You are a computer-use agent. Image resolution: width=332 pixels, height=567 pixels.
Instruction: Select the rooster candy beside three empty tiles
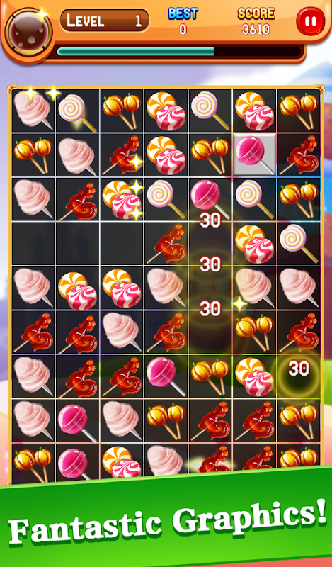[x=166, y=243]
